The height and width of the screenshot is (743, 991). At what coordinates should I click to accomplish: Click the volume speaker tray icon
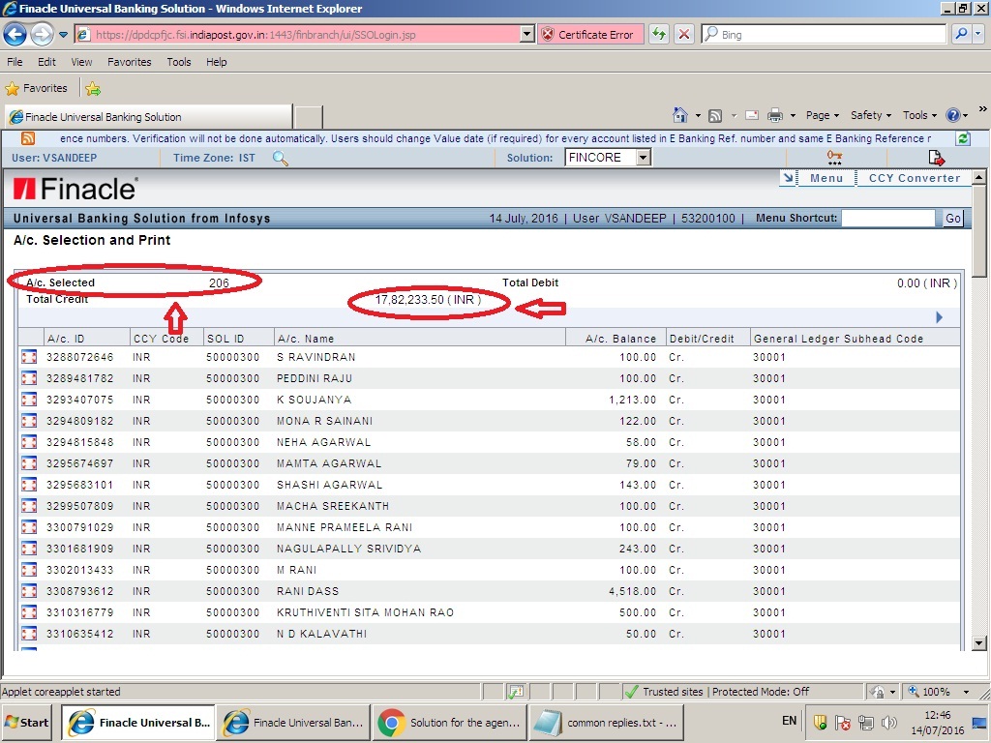[888, 723]
